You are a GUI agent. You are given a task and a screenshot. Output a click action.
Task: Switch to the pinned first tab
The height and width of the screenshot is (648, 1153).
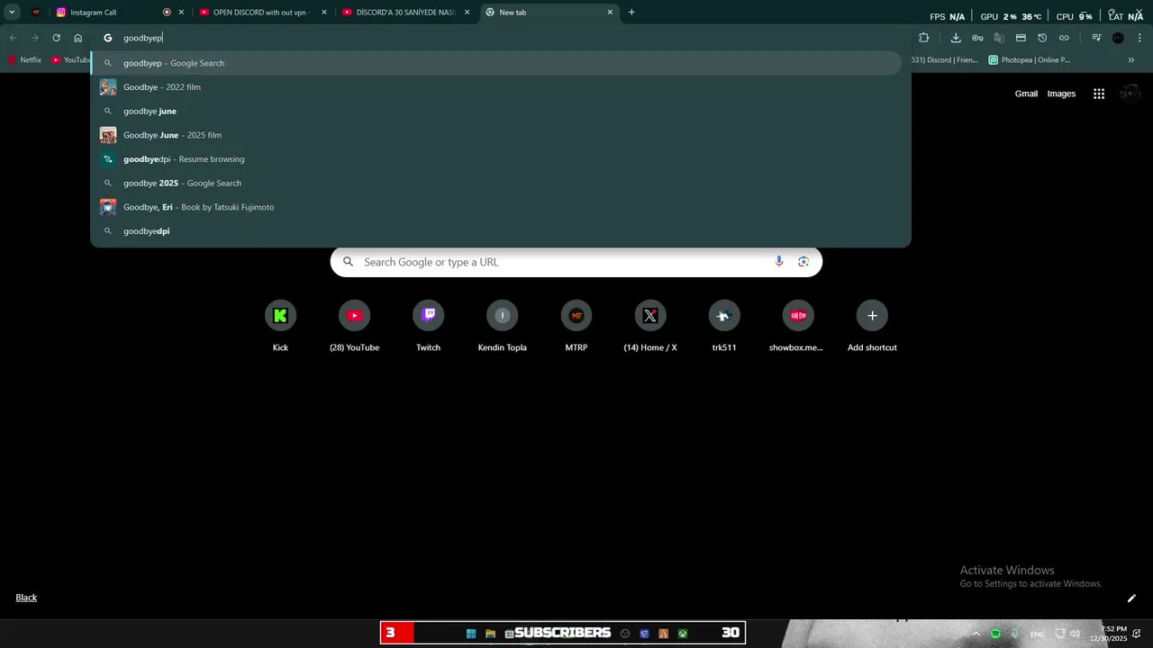click(x=36, y=13)
